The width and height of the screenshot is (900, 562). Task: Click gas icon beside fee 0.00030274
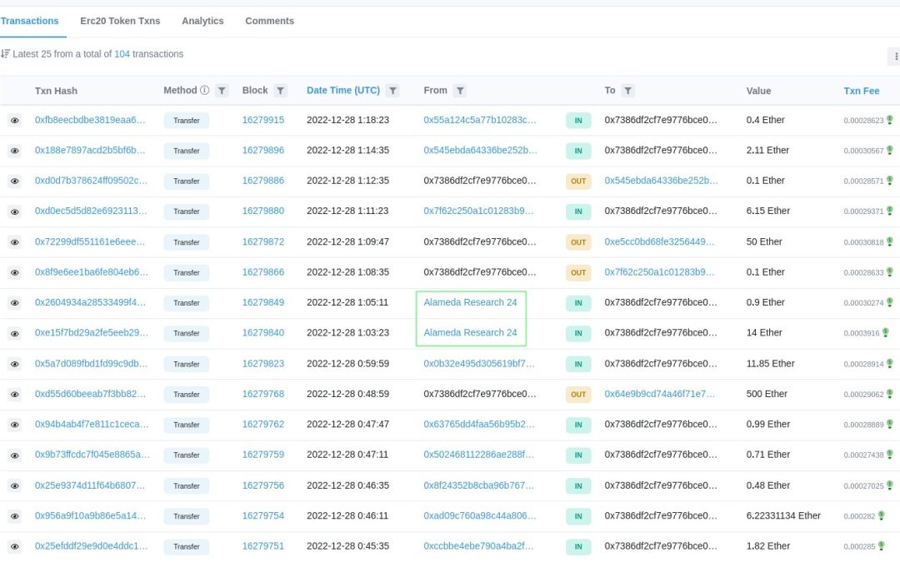[x=890, y=302]
